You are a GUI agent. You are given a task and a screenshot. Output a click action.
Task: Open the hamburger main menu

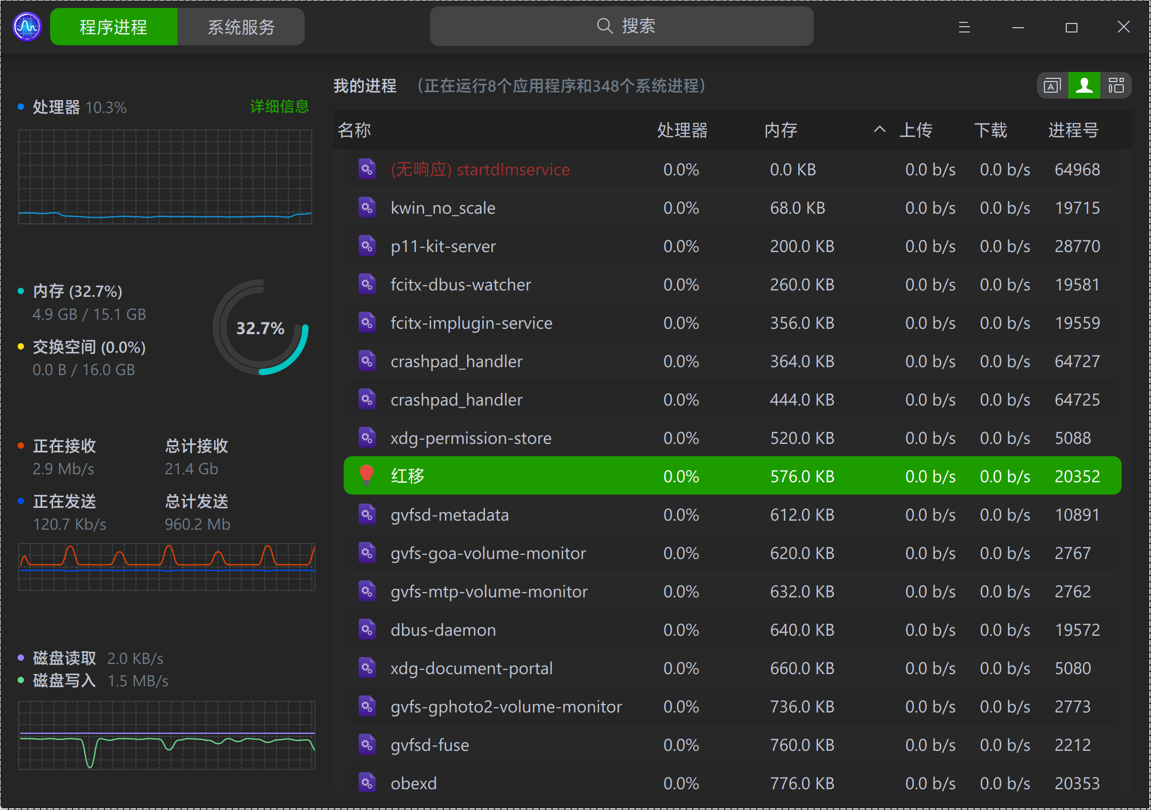[x=964, y=27]
